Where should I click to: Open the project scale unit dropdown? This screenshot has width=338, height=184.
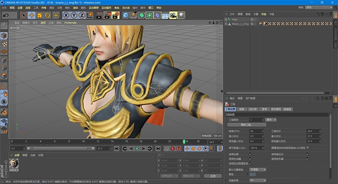pos(271,120)
